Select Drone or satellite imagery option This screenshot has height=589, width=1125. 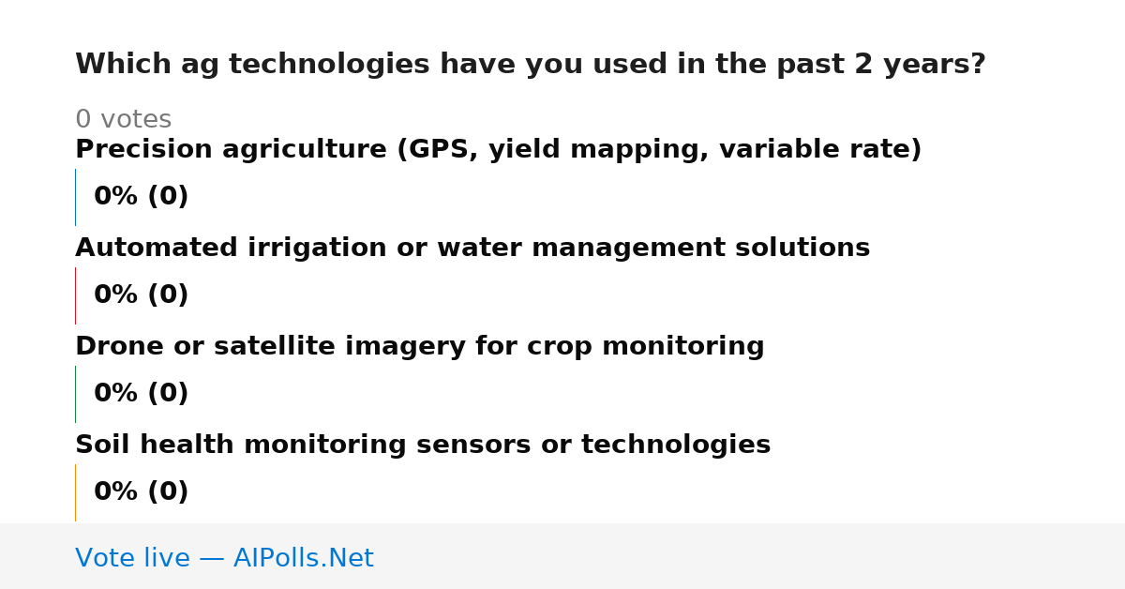pos(420,347)
